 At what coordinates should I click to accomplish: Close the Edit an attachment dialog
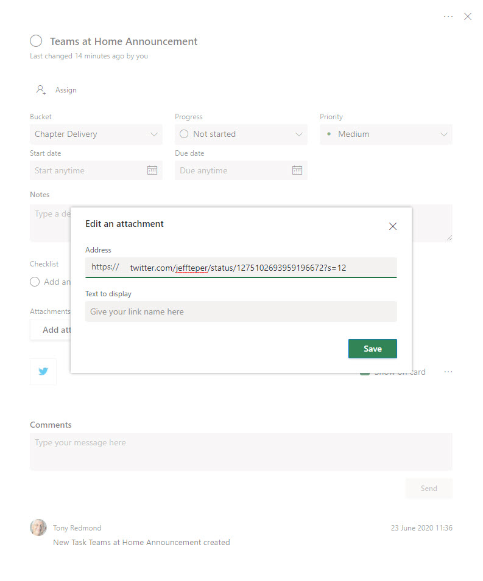tap(393, 226)
